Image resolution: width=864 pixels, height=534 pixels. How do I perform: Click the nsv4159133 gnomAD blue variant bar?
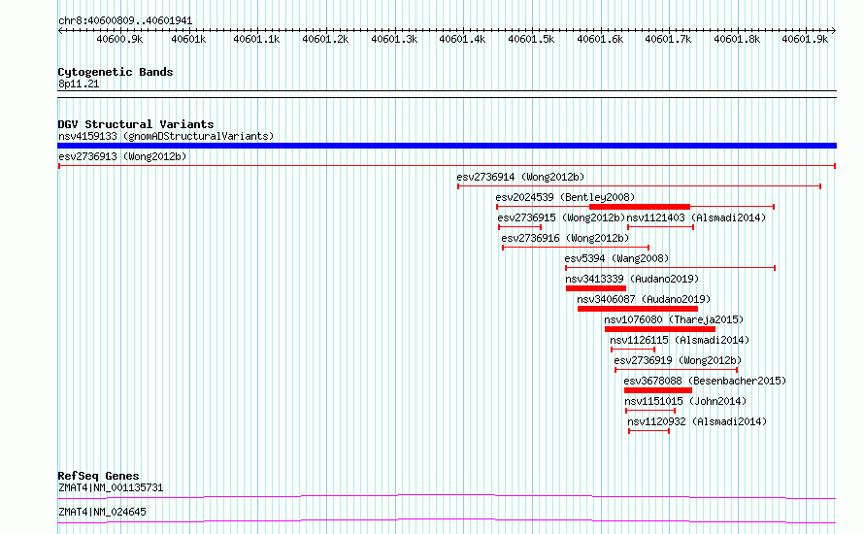point(447,146)
